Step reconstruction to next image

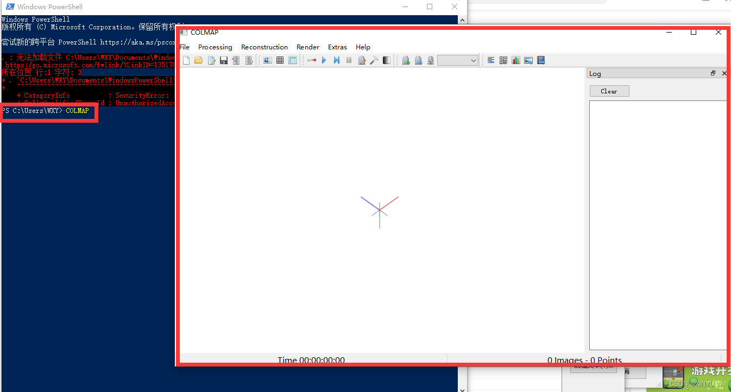[x=337, y=60]
